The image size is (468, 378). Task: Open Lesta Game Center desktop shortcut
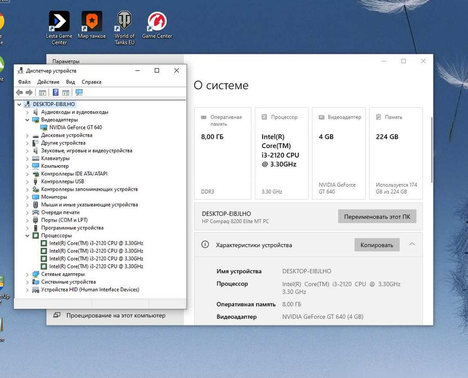point(59,28)
